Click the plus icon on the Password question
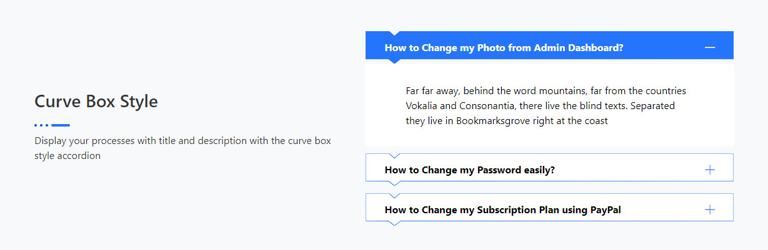Viewport: 768px width, 250px height. [x=709, y=170]
